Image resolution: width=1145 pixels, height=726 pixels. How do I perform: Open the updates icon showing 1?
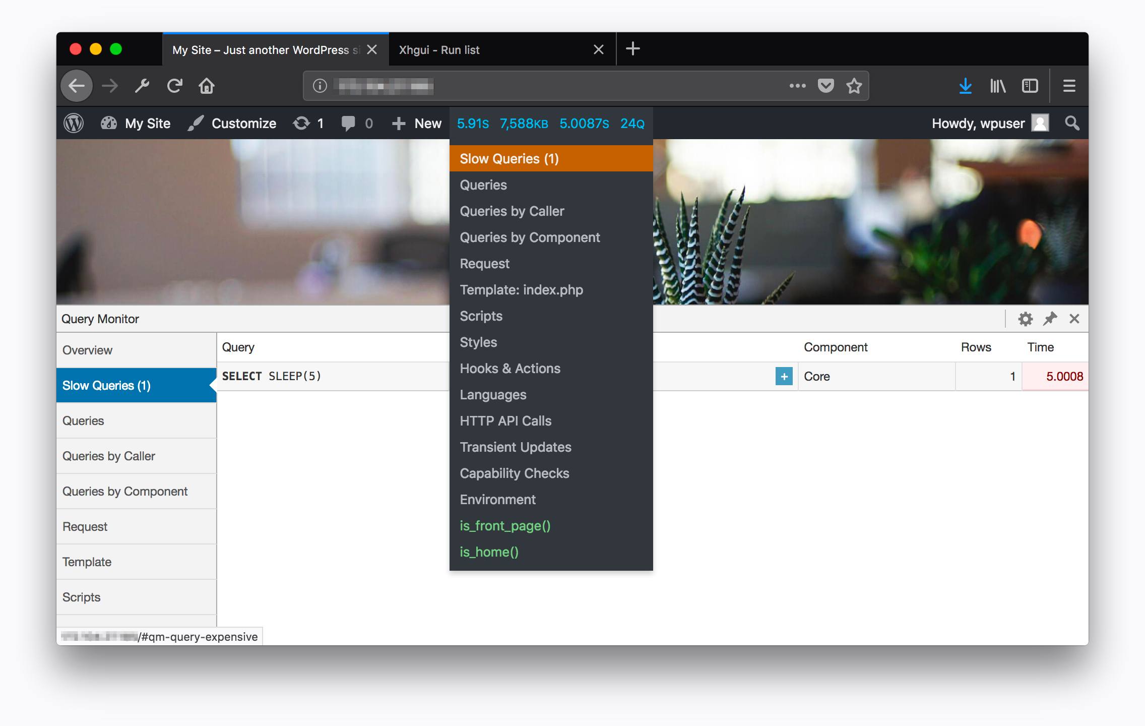(x=302, y=123)
